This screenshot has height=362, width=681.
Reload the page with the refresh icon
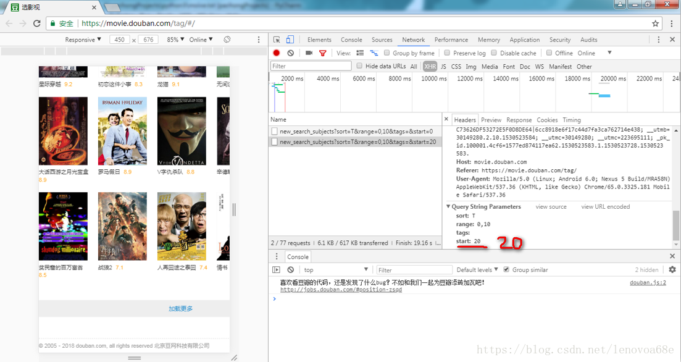[x=37, y=23]
